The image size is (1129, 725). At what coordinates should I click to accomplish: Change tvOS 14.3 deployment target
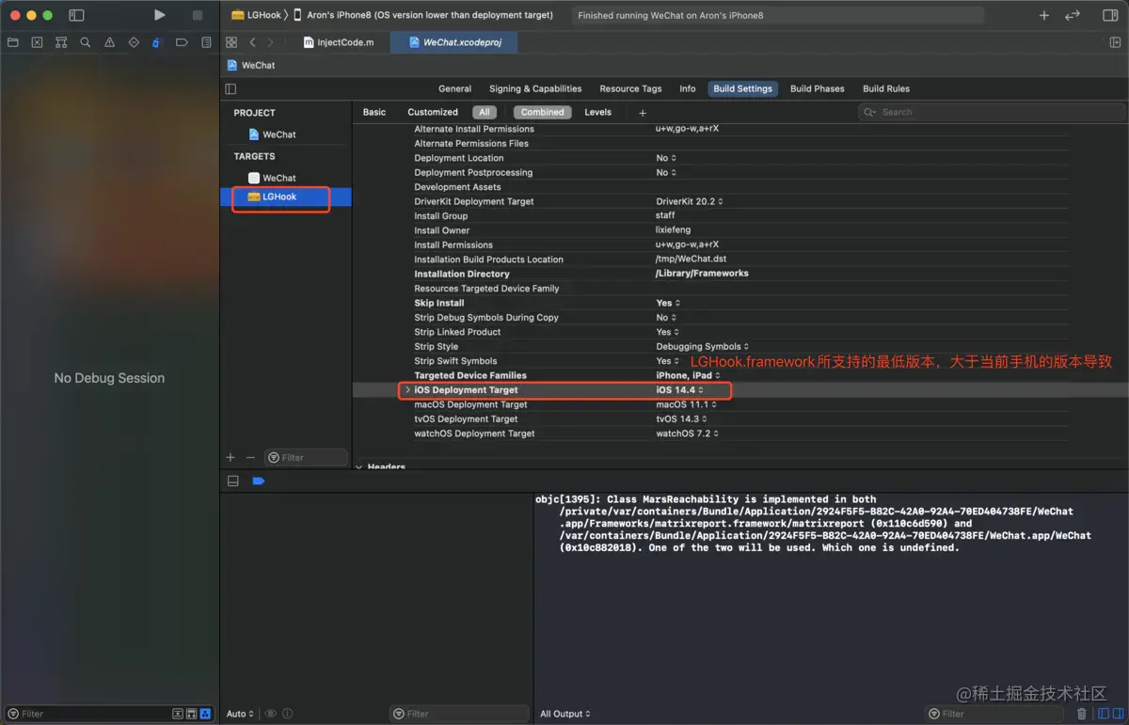click(x=681, y=419)
